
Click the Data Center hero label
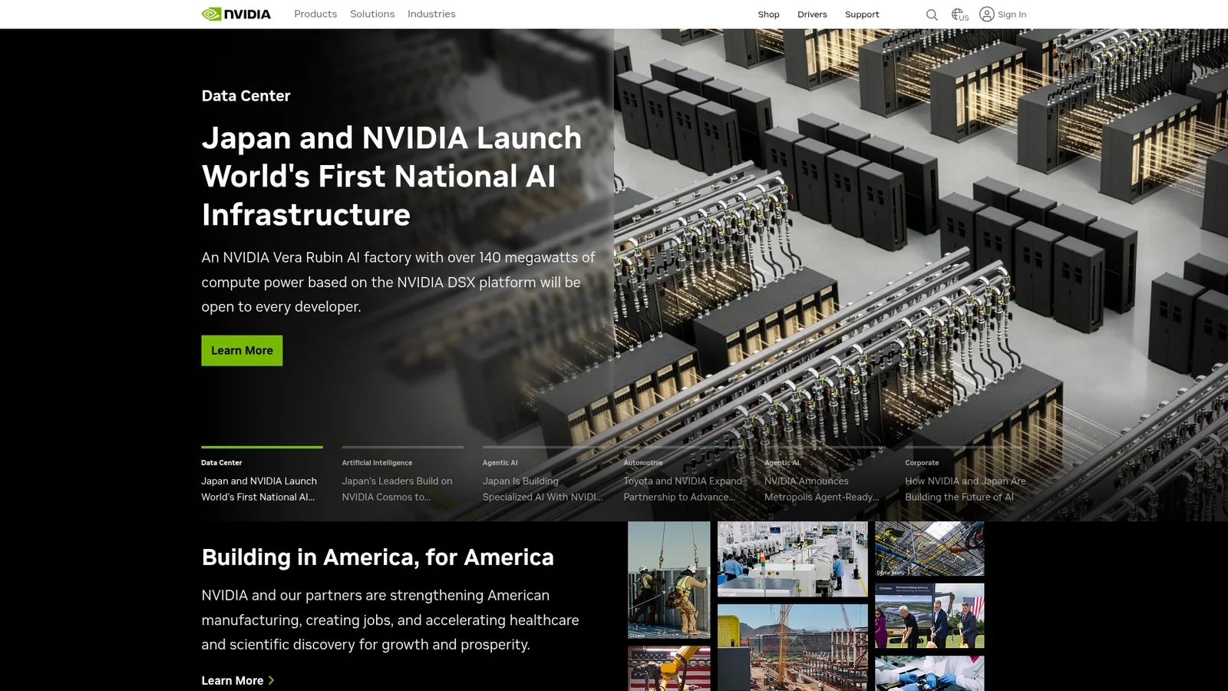click(246, 96)
